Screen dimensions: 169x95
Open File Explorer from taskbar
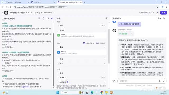[x=107, y=92]
